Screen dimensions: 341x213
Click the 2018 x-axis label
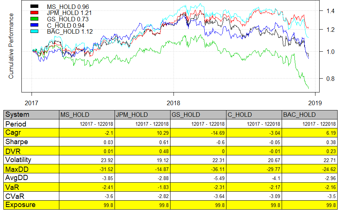coord(174,103)
